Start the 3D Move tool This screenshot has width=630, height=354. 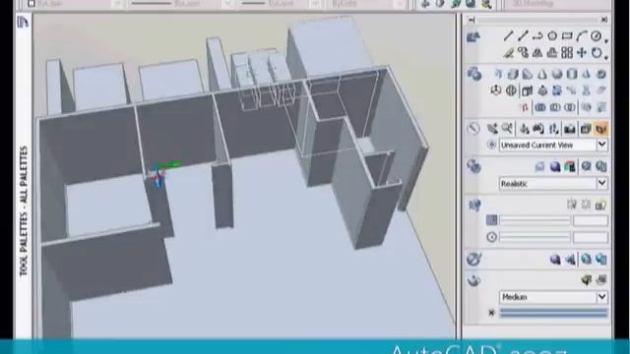pos(496,90)
